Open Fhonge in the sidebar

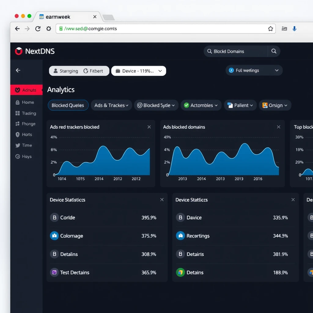26,124
